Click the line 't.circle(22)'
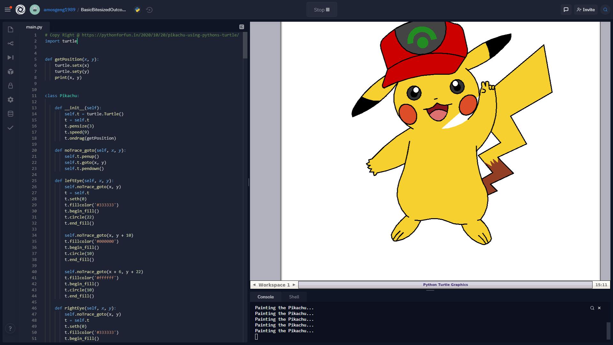This screenshot has width=613, height=345. 79,217
